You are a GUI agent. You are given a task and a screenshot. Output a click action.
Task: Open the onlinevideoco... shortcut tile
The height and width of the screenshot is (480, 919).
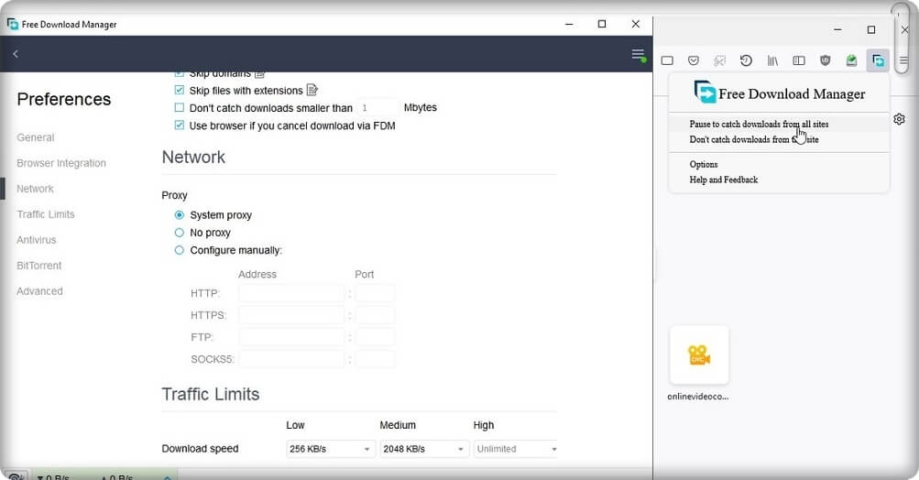tap(698, 355)
